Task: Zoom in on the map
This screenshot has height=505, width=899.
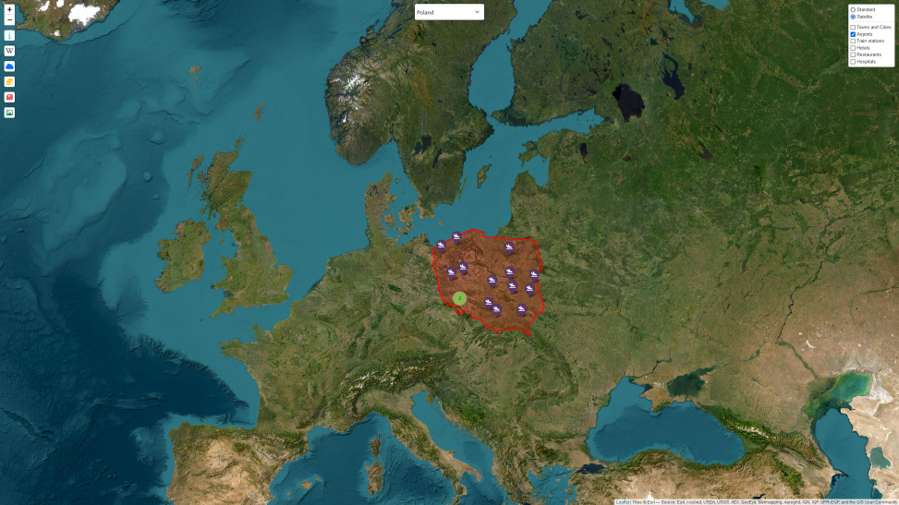Action: pyautogui.click(x=9, y=9)
